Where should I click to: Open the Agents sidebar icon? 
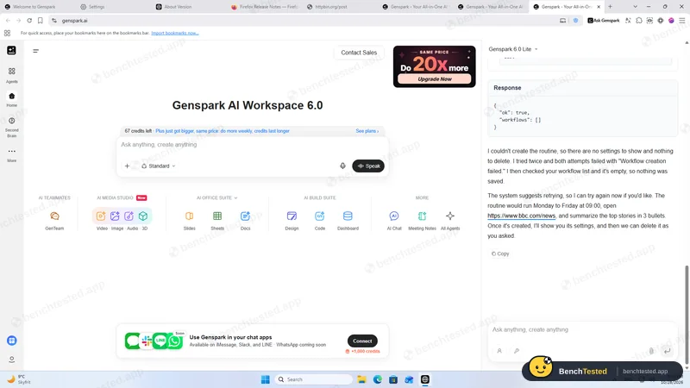tap(12, 72)
